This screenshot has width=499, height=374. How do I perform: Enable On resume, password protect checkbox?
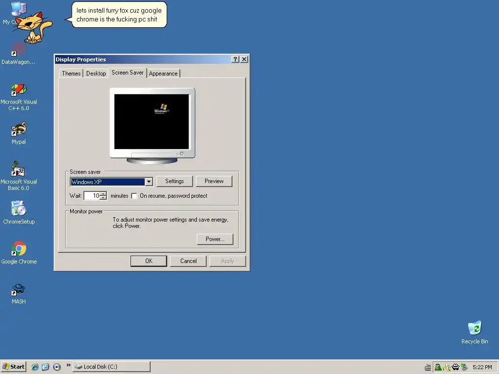click(134, 196)
